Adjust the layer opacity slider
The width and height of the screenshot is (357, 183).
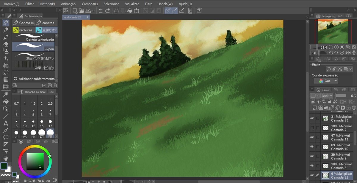[341, 96]
